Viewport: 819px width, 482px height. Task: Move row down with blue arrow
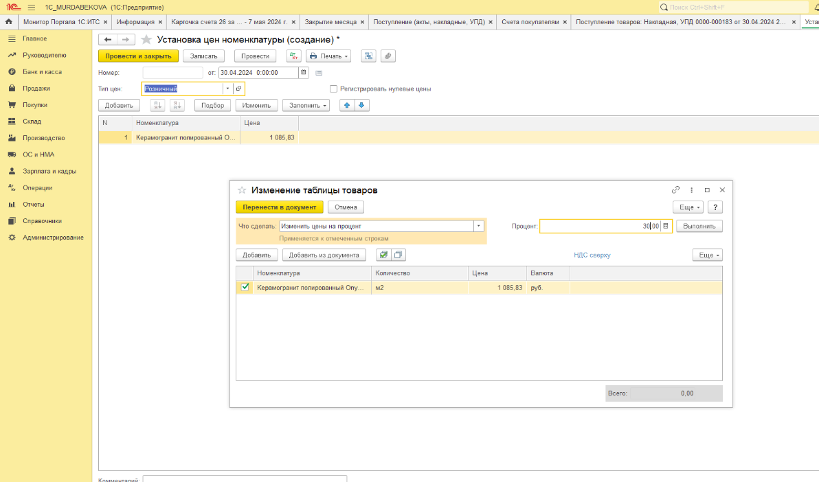(x=361, y=106)
